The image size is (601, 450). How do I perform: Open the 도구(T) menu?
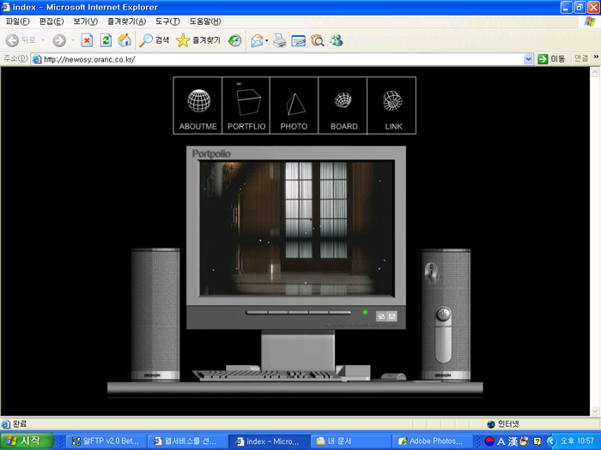tap(167, 21)
